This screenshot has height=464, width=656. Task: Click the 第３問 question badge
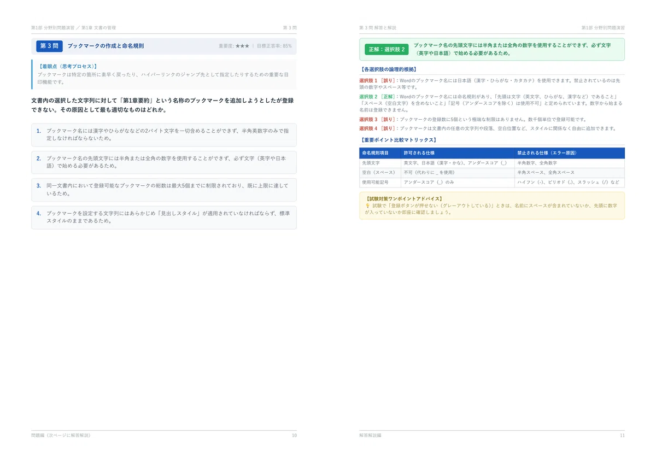coord(49,46)
